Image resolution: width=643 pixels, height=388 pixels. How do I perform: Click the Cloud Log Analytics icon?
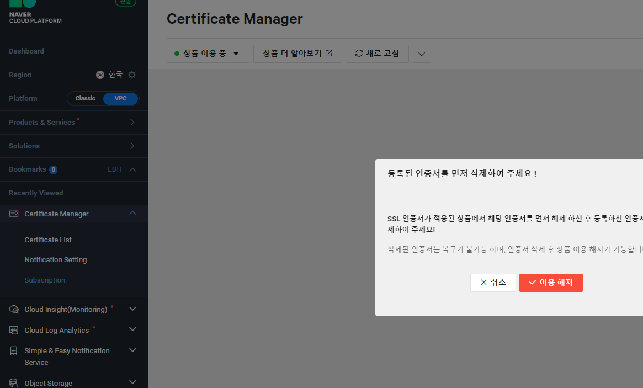(14, 330)
